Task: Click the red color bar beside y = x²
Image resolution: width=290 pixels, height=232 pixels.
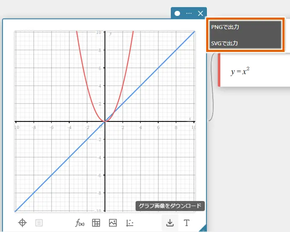Action: pyautogui.click(x=219, y=71)
